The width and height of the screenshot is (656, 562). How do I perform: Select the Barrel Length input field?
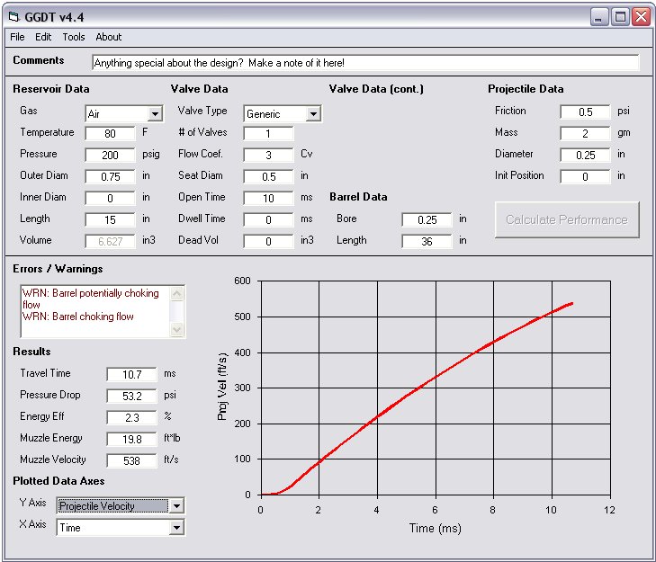pos(427,241)
